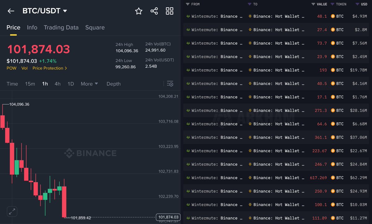Click the +1.74% price change text
This screenshot has height=224, width=372.
(x=48, y=61)
